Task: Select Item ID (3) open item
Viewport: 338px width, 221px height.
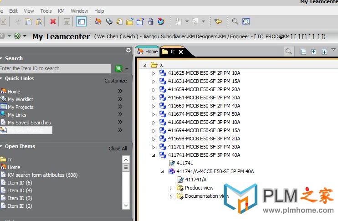Action: tap(20, 198)
